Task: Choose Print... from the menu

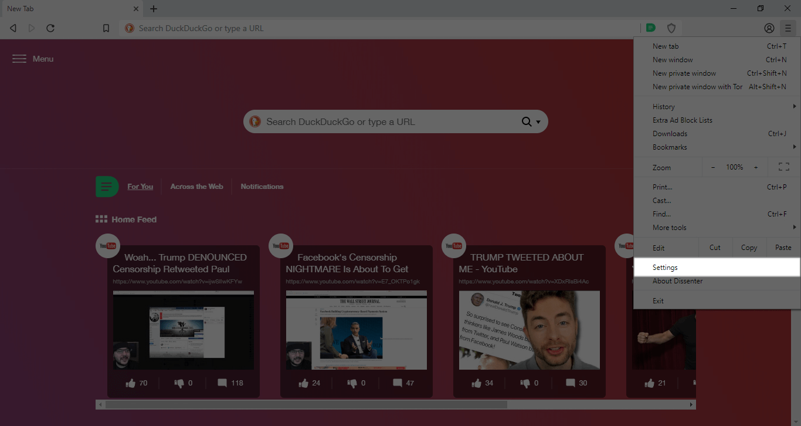Action: pos(717,187)
